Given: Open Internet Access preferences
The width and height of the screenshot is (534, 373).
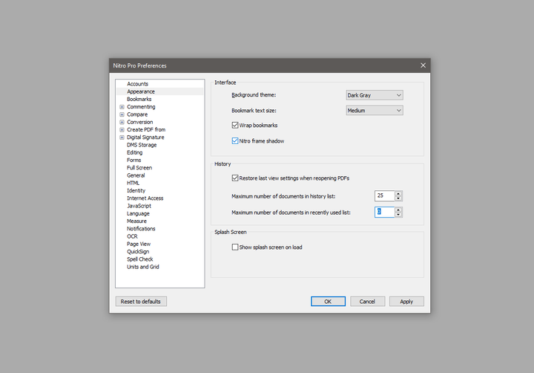Looking at the screenshot, I should point(145,198).
